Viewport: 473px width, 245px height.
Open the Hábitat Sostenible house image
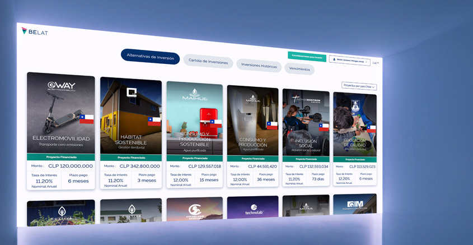pyautogui.click(x=131, y=115)
